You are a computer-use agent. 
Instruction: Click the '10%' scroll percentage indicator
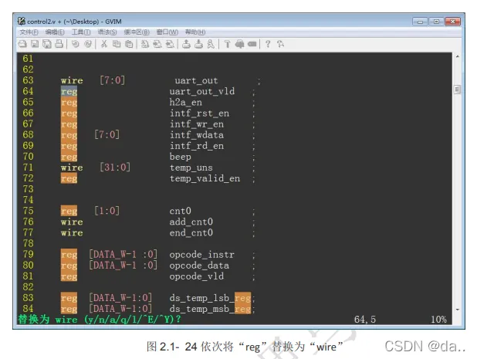438,320
